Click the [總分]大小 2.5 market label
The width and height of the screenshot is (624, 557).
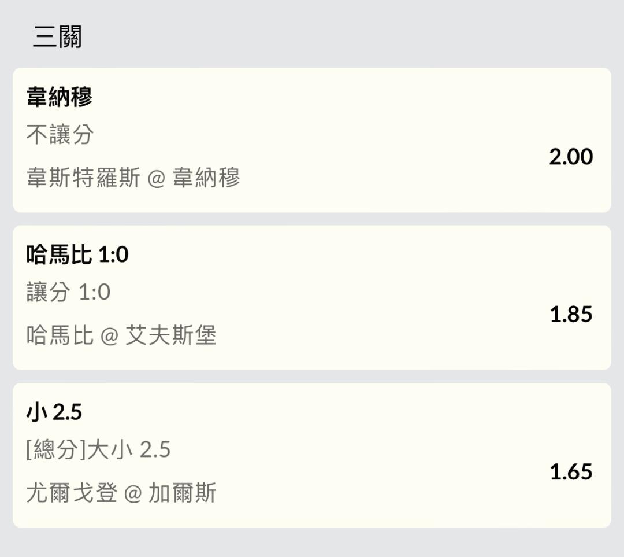(98, 449)
